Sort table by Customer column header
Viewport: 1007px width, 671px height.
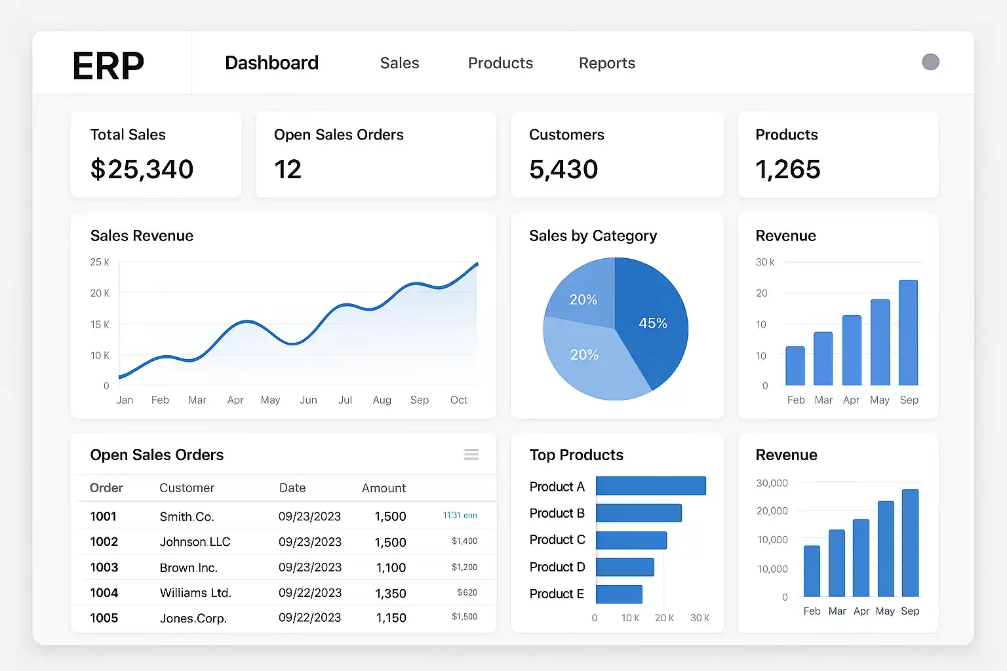coord(187,488)
